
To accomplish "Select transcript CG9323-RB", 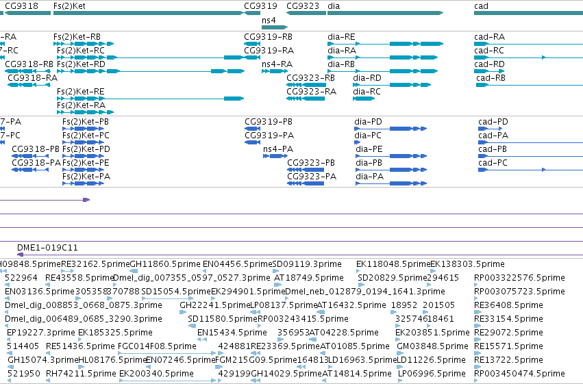I will coord(310,78).
